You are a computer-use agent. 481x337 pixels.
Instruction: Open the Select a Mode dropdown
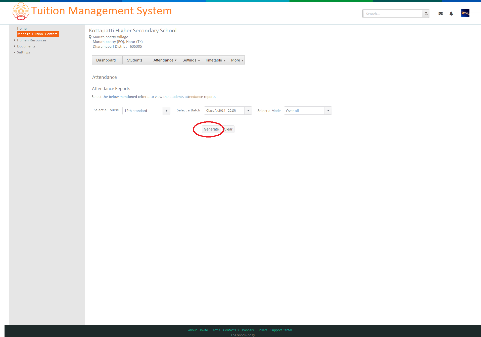(308, 111)
